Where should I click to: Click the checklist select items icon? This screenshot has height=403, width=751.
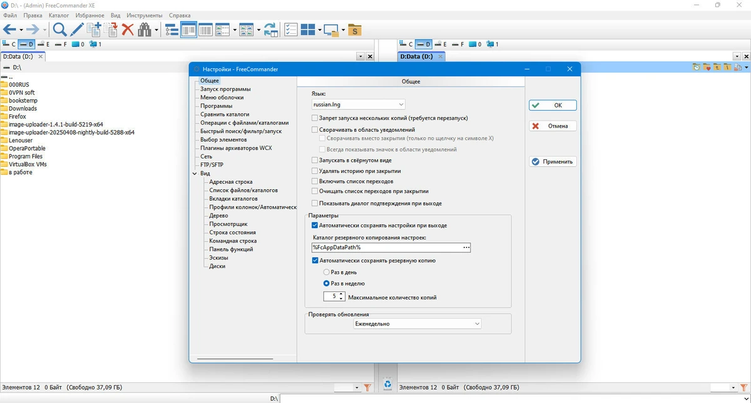click(291, 29)
